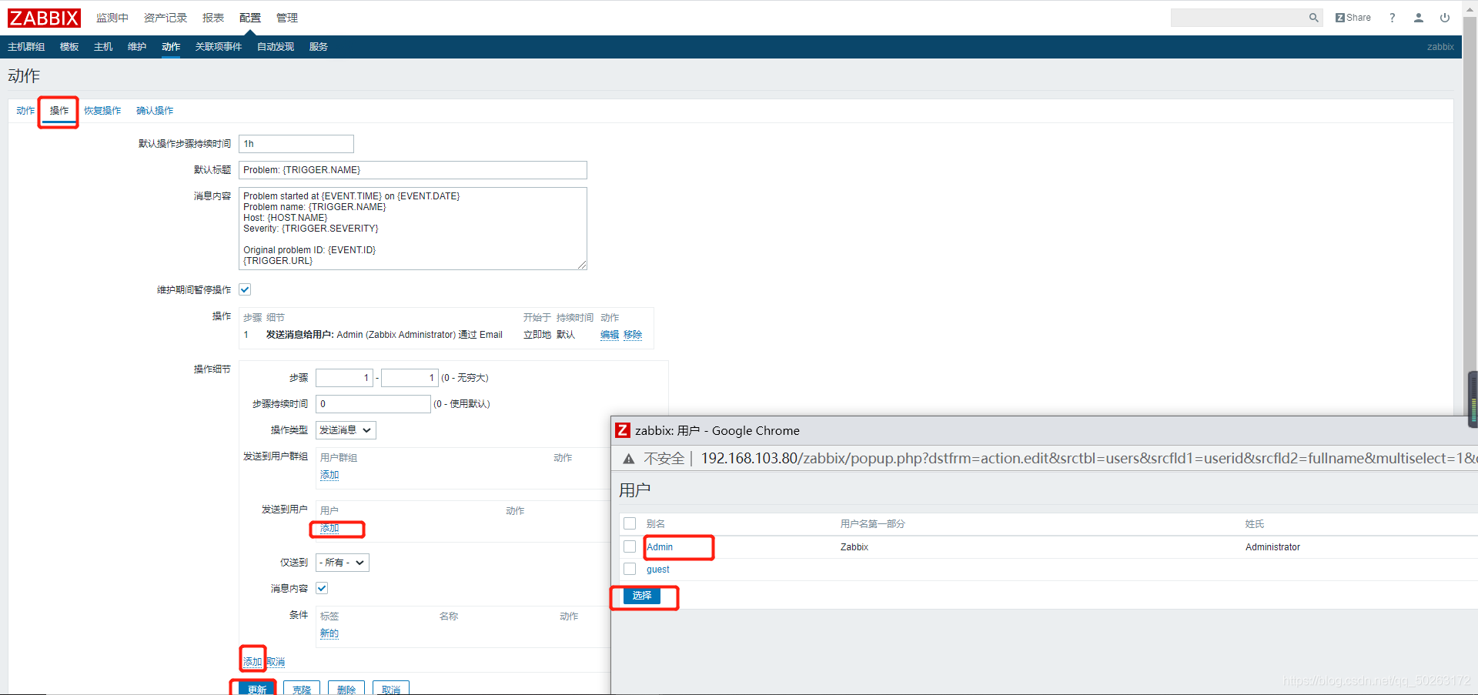This screenshot has height=695, width=1478.
Task: Click 取消 link beside the add operation link
Action: pyautogui.click(x=276, y=662)
